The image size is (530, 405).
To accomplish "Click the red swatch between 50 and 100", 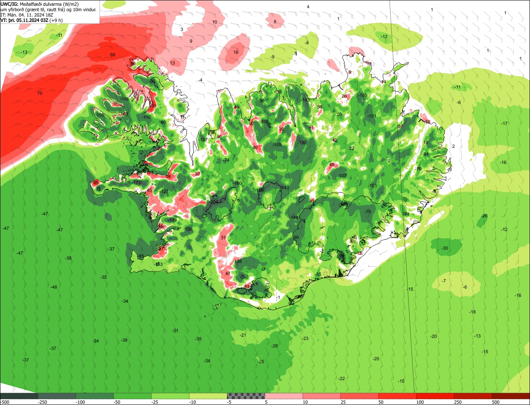I will tap(397, 396).
